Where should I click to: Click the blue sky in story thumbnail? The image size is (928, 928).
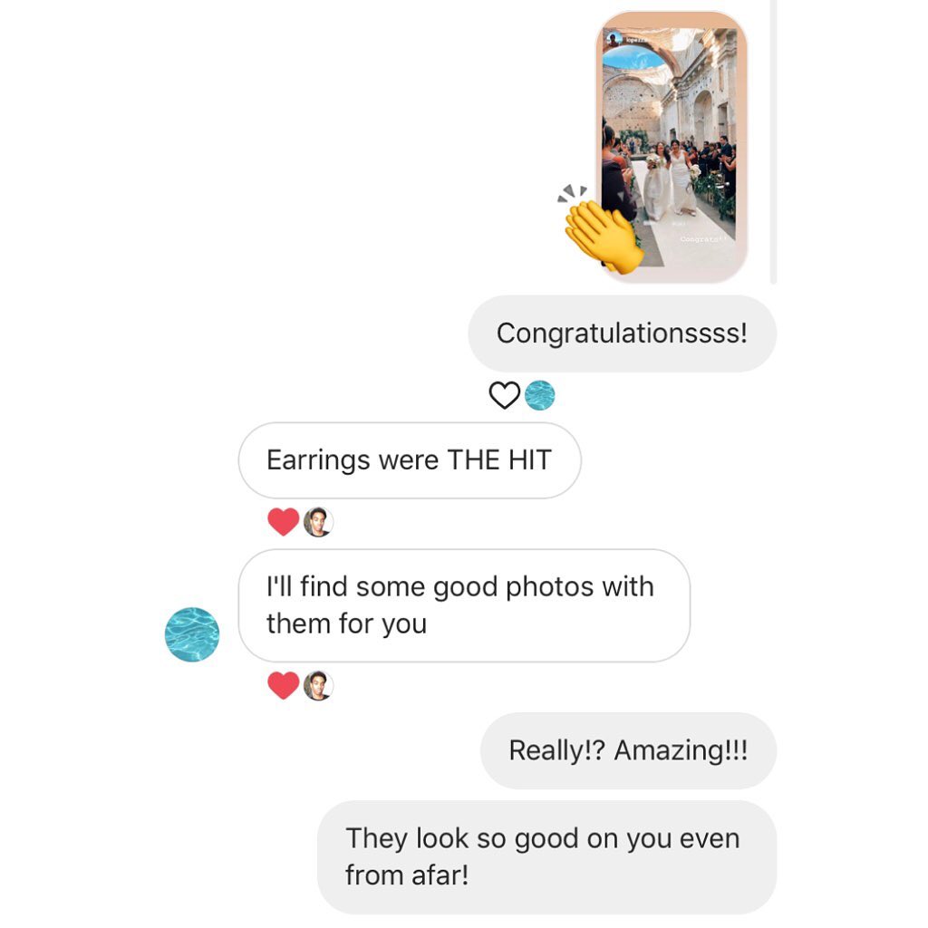[632, 58]
